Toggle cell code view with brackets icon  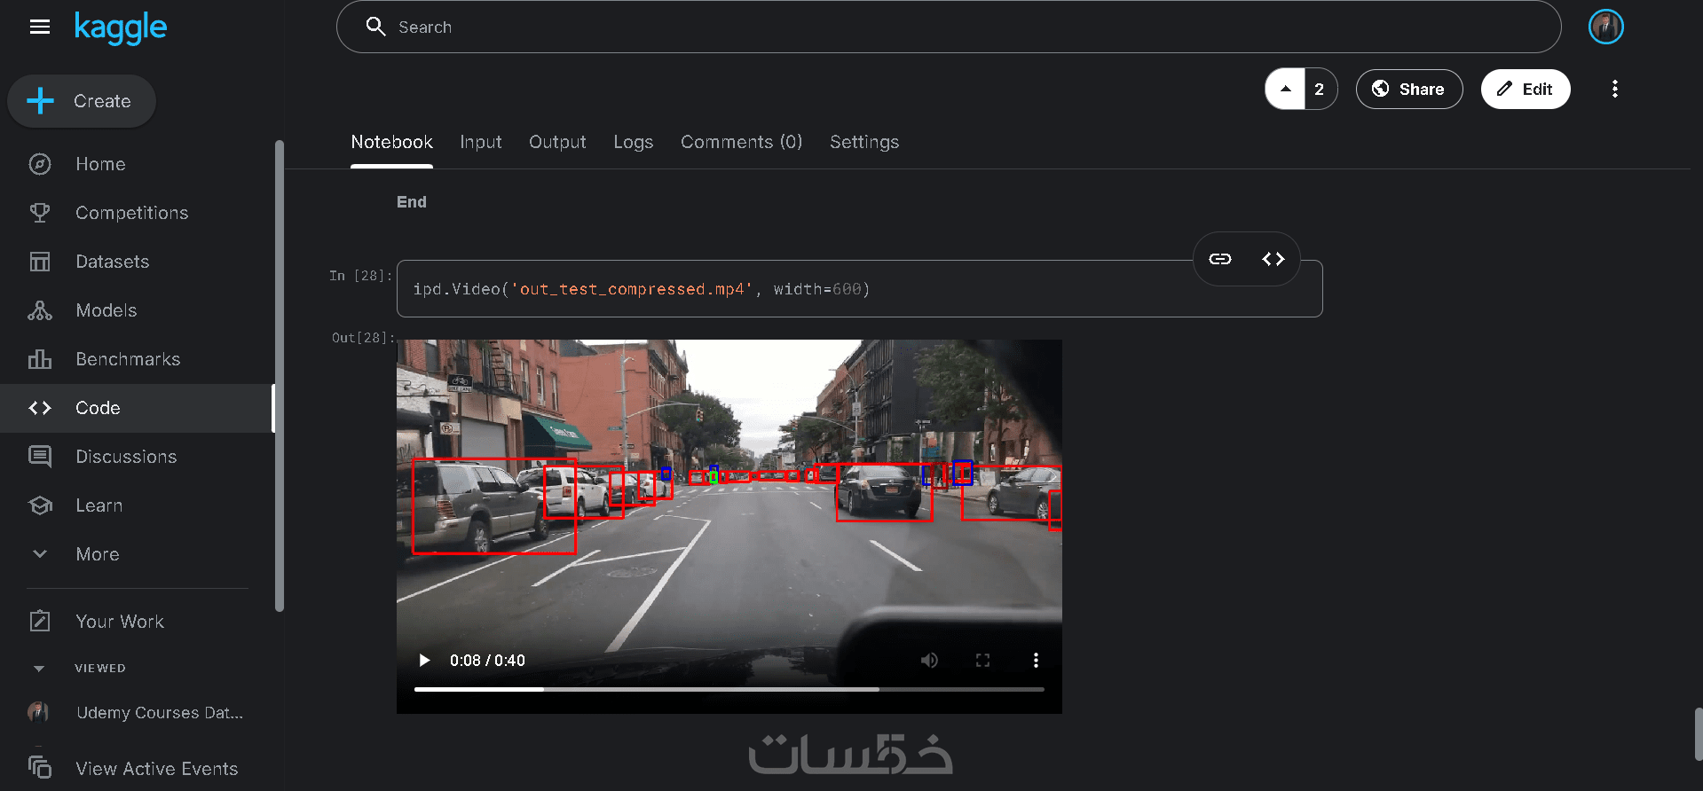click(1273, 259)
